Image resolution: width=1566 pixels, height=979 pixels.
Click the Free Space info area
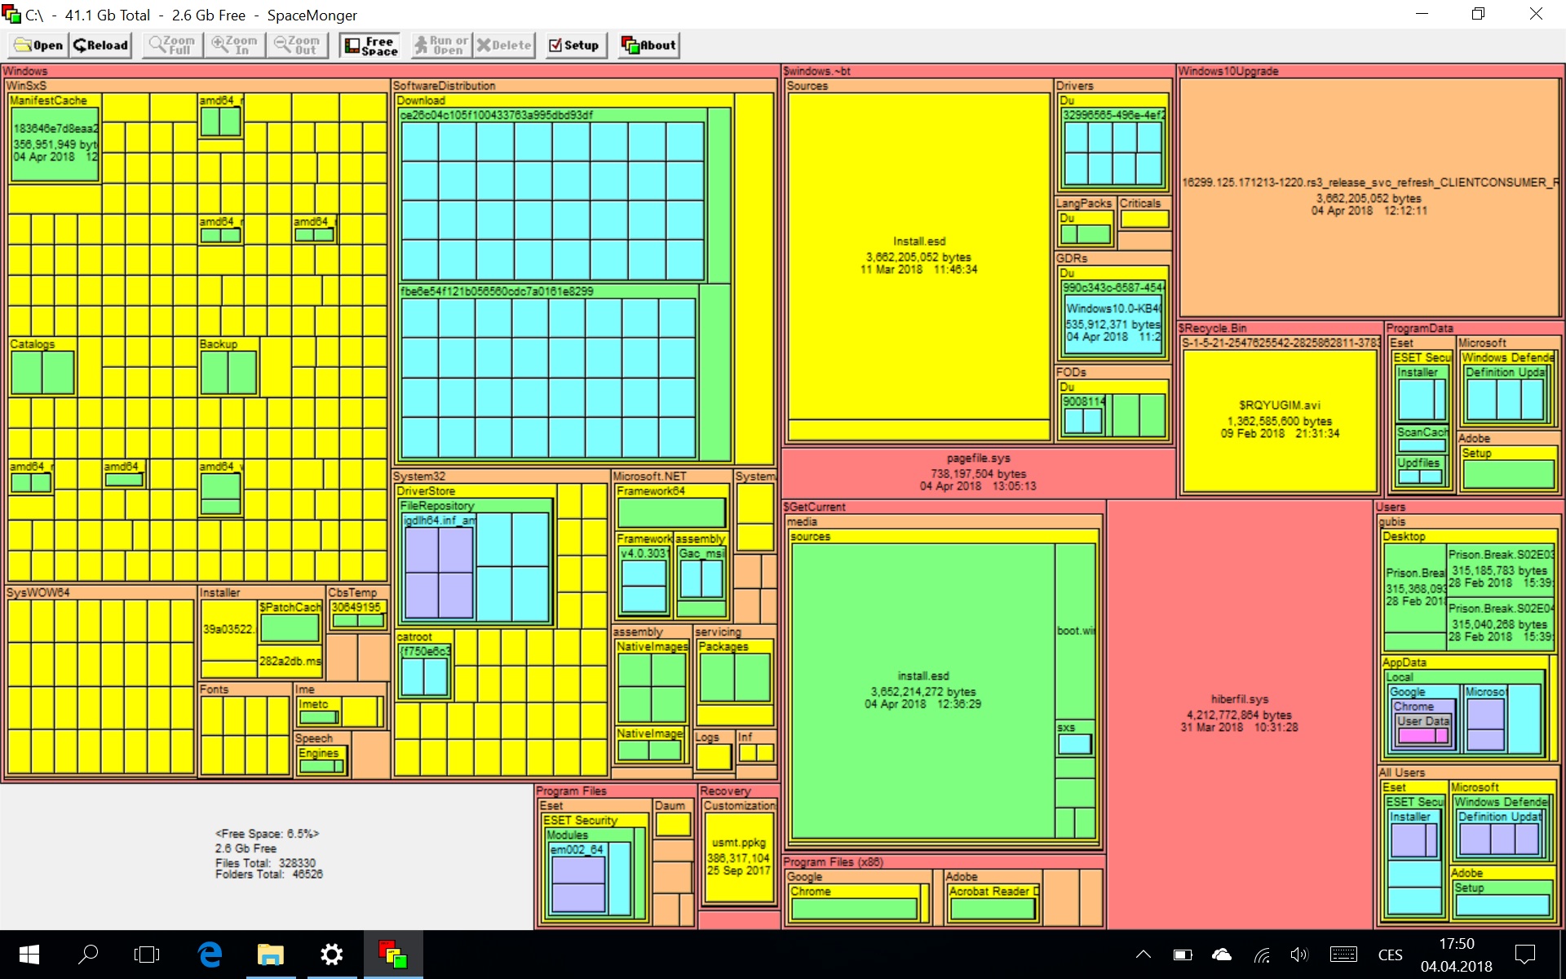tap(268, 854)
